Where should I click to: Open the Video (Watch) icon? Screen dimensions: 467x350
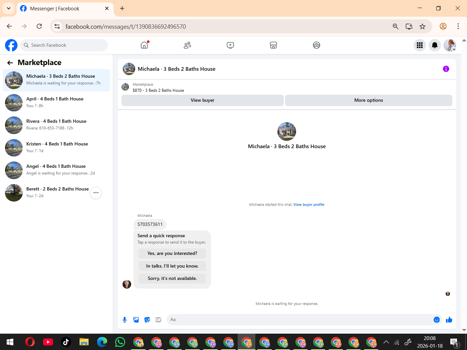pos(230,45)
